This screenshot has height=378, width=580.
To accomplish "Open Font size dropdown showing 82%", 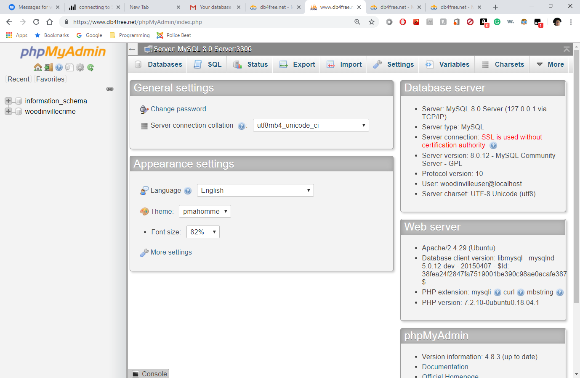I will [203, 232].
